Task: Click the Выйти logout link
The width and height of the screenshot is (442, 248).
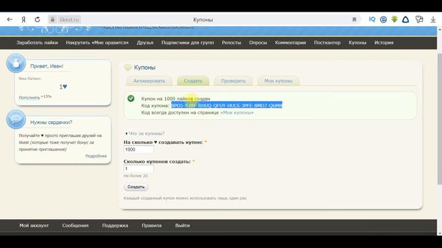Action: point(182,225)
